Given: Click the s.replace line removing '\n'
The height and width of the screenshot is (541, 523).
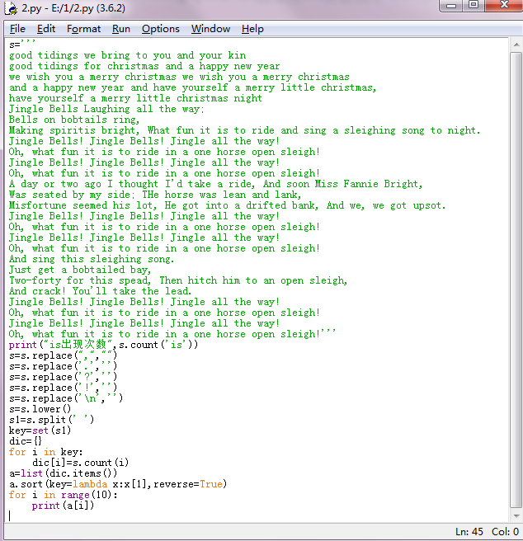Looking at the screenshot, I should click(66, 398).
